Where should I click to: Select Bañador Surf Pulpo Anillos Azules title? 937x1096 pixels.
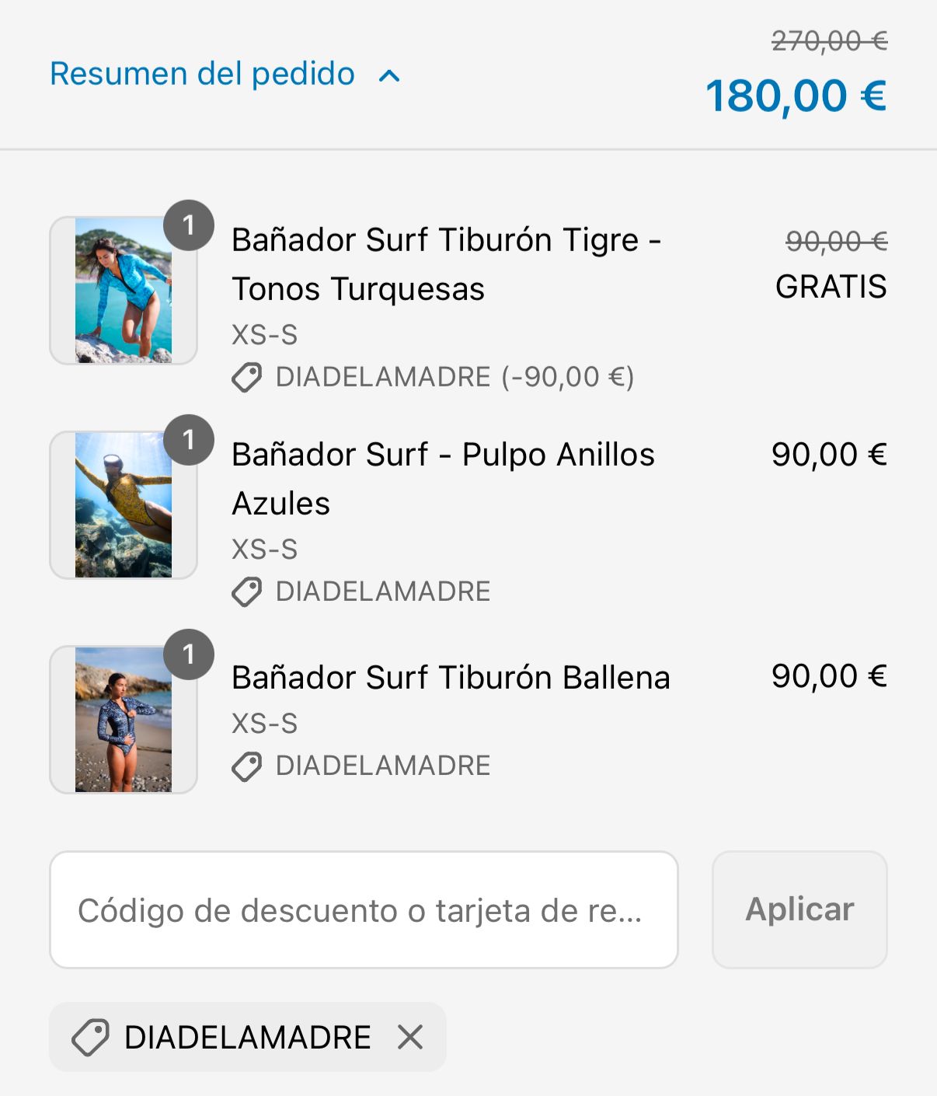443,479
